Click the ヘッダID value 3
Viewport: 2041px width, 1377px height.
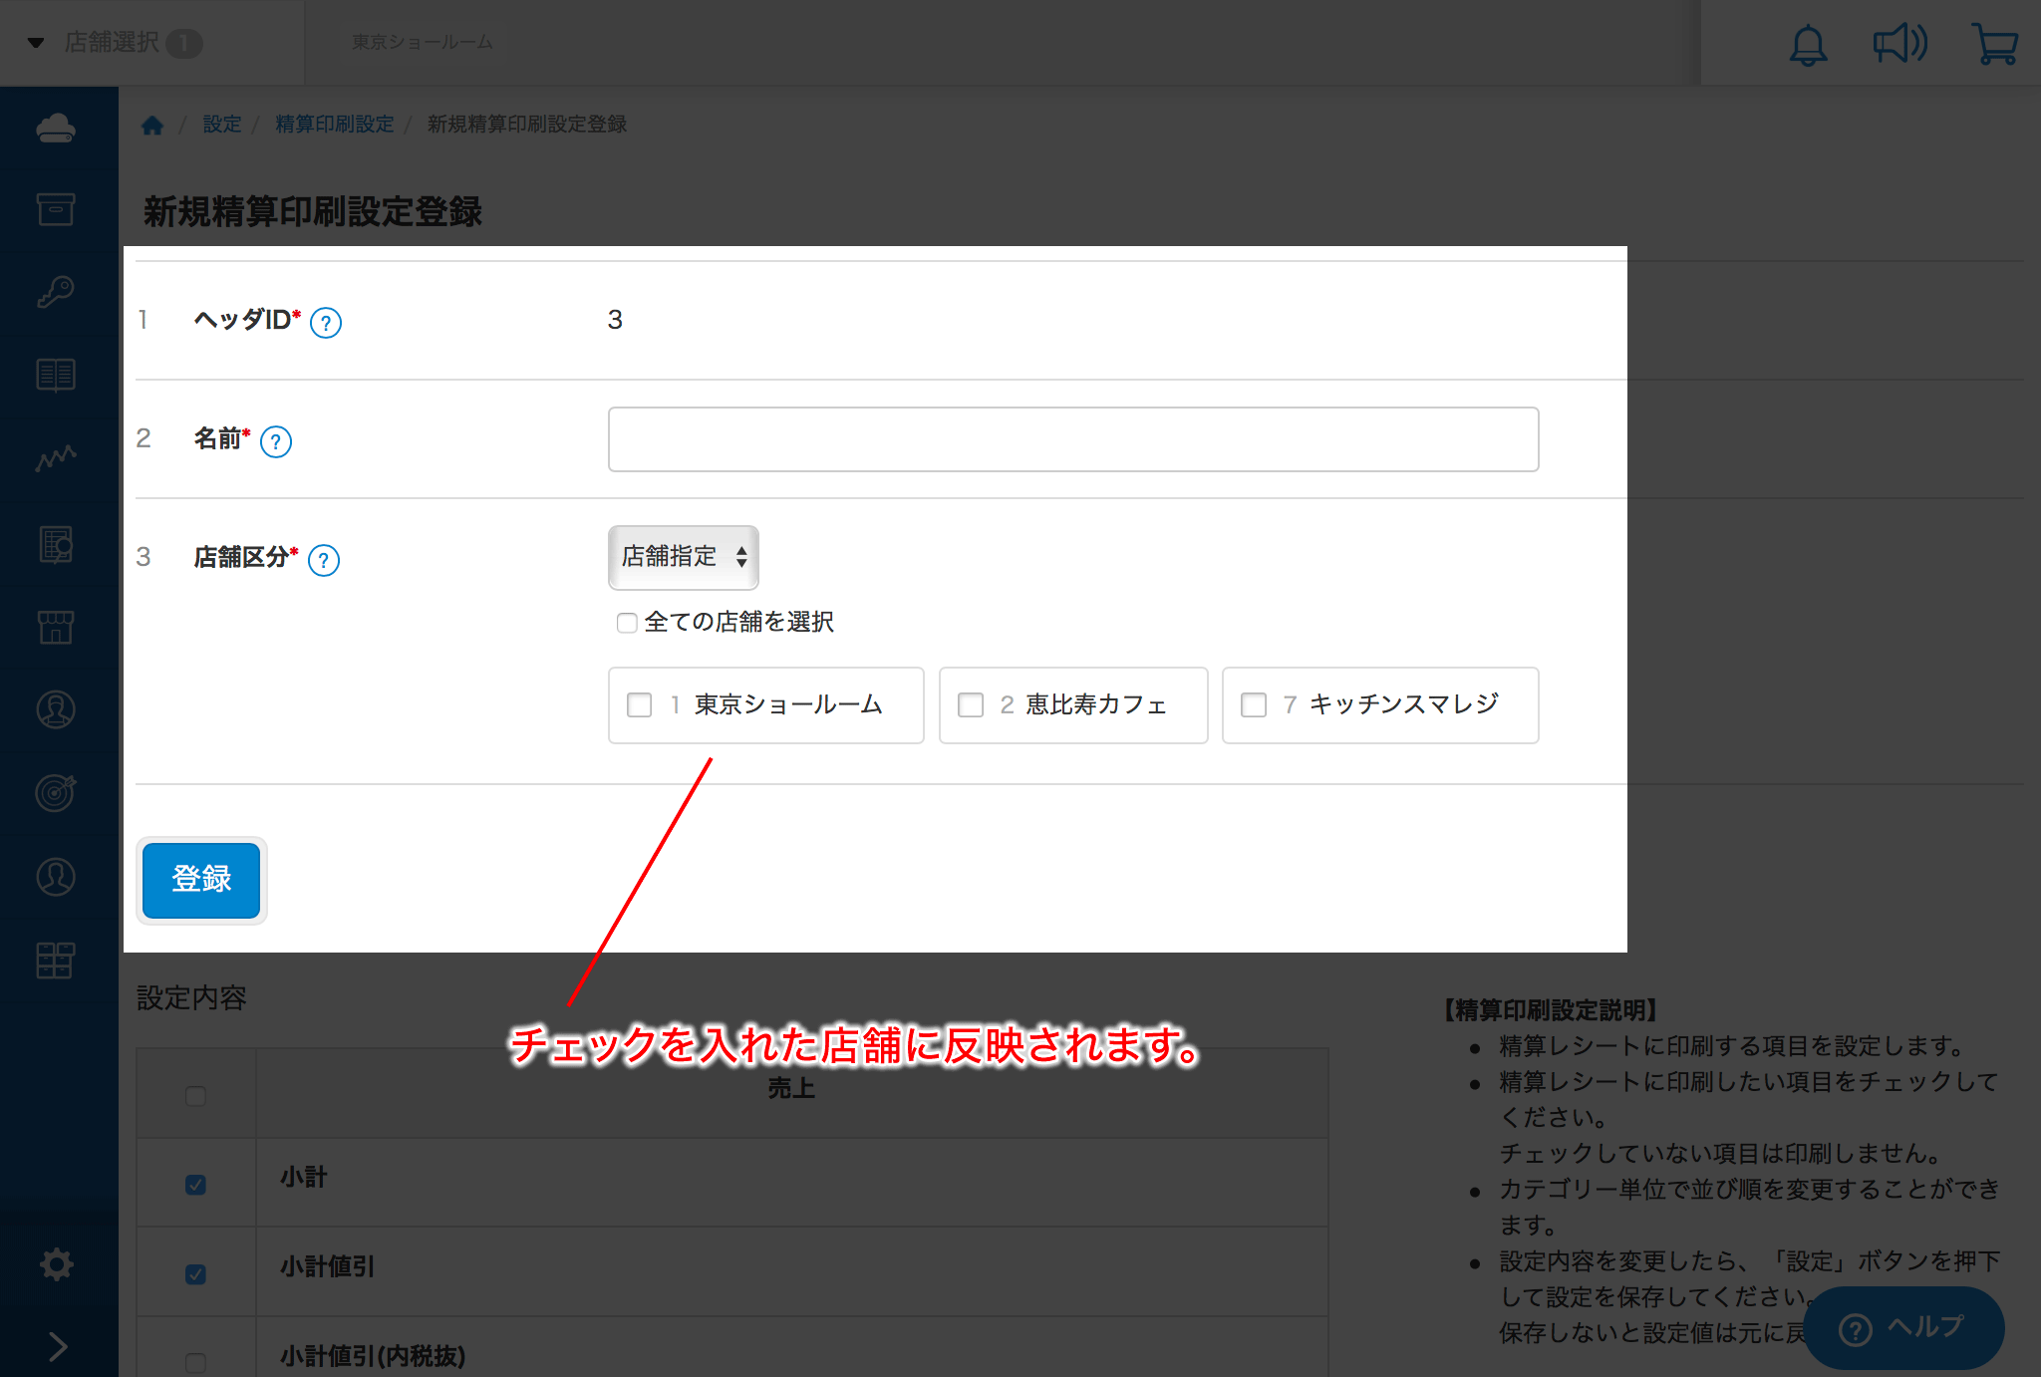[615, 320]
